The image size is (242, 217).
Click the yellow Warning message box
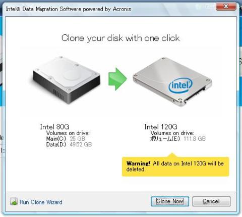coord(175,166)
